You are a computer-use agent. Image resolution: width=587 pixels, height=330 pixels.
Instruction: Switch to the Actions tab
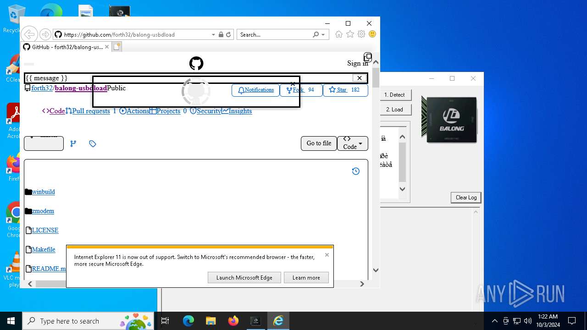(x=134, y=111)
